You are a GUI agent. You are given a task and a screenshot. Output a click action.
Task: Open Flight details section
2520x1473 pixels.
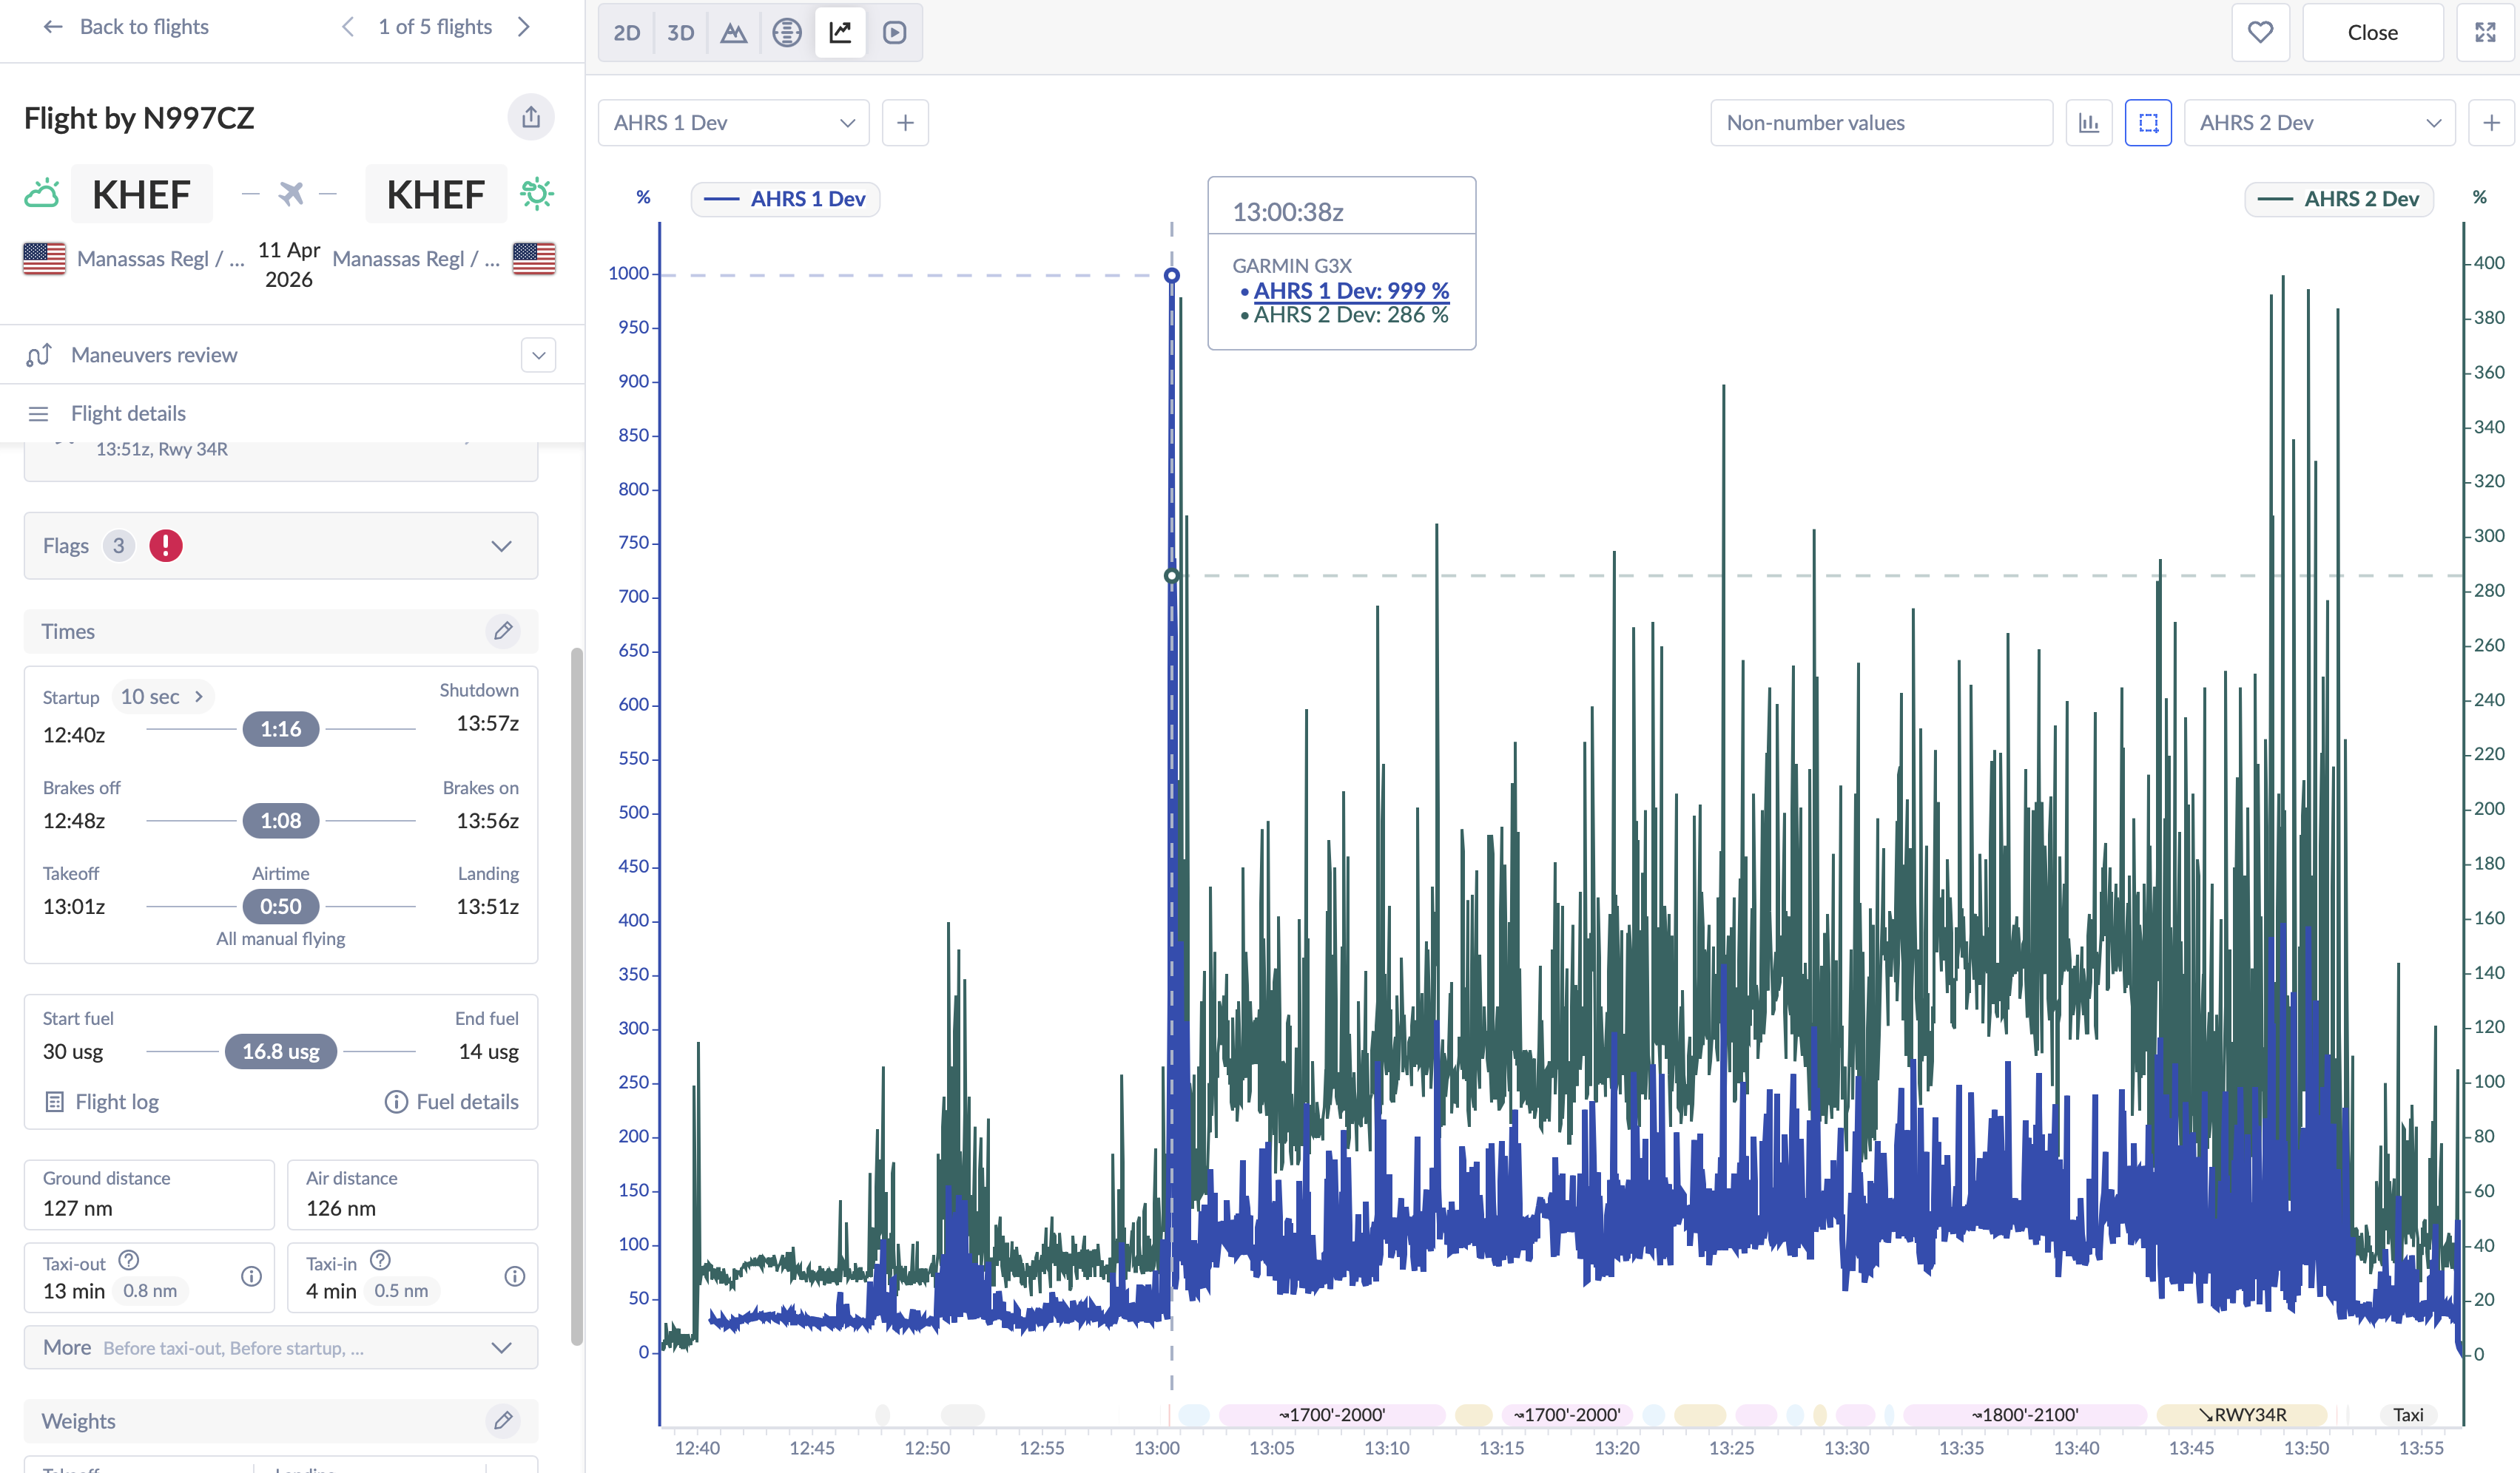[x=128, y=413]
